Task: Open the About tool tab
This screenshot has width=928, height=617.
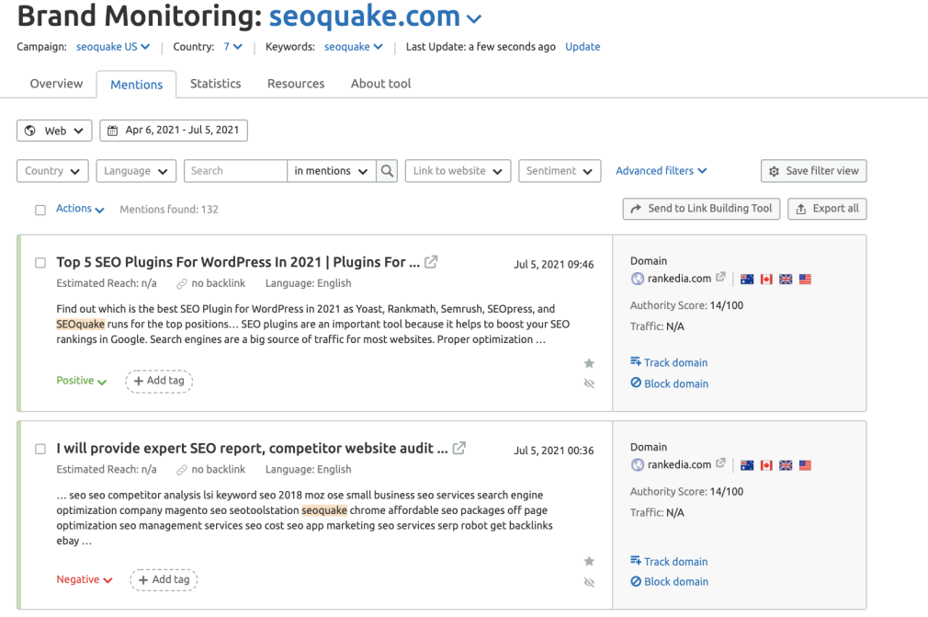Action: coord(380,84)
